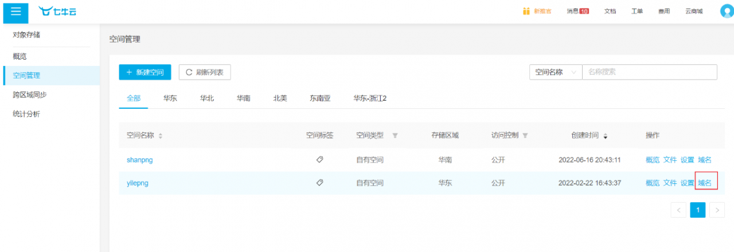
Task: Open the shanpng bucket link
Action: pos(140,160)
